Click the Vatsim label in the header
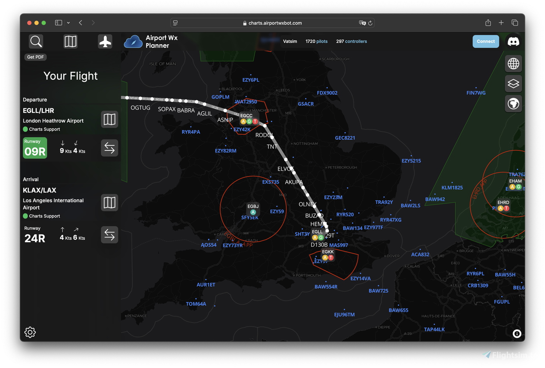 click(x=290, y=41)
